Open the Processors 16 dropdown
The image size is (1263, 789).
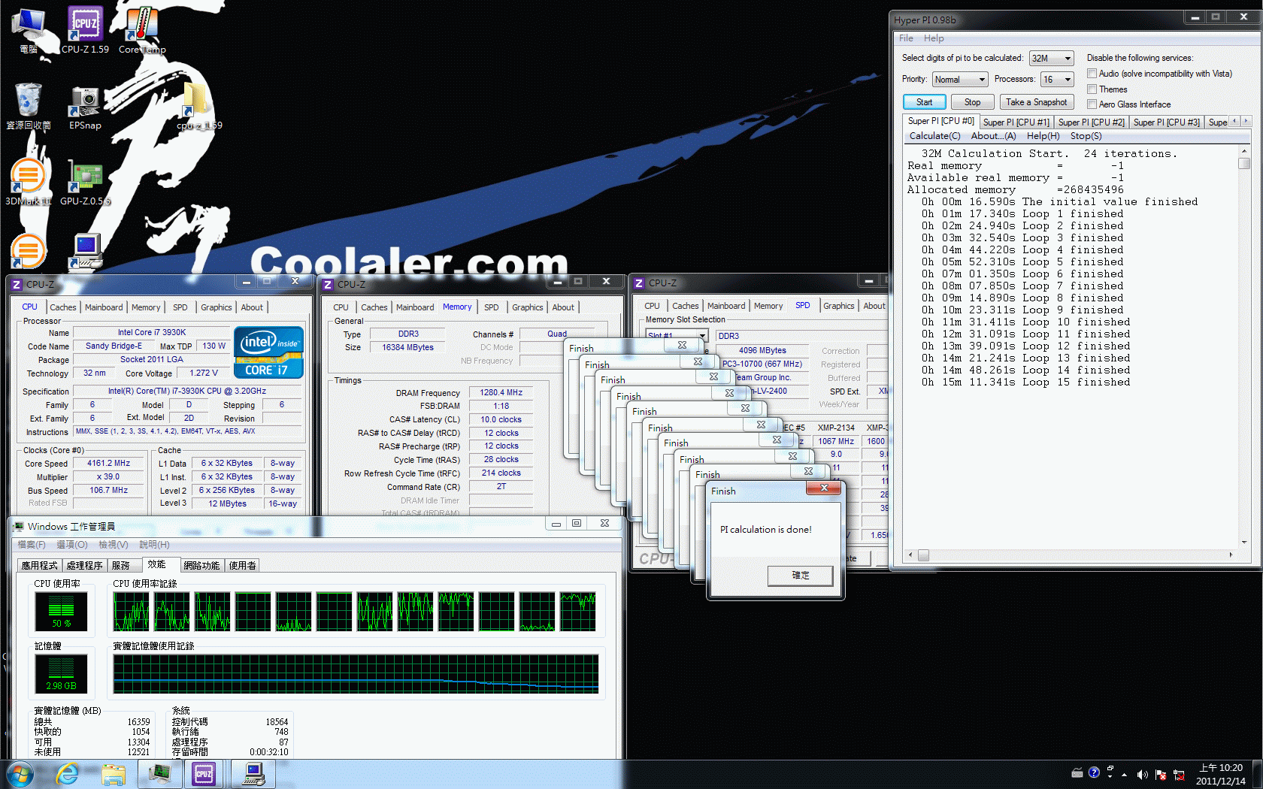[1057, 80]
